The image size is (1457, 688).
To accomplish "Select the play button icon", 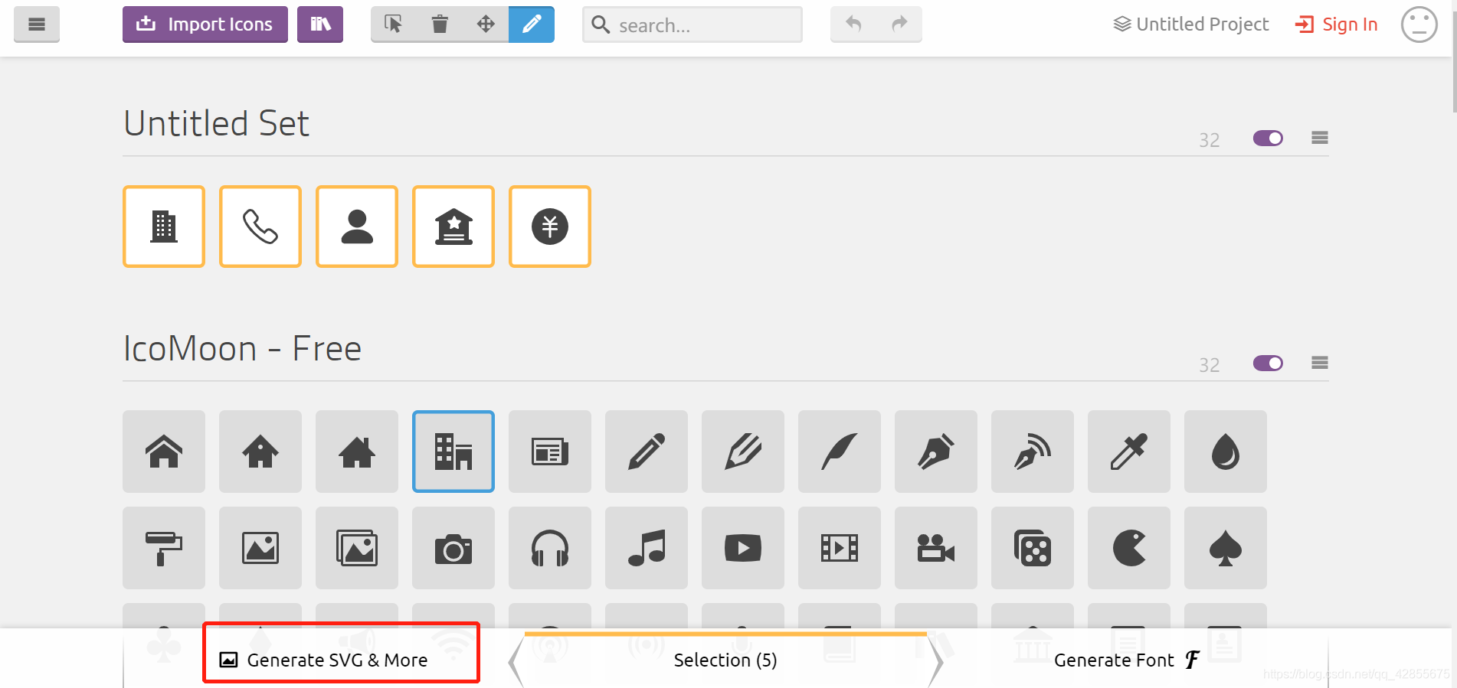I will pos(743,548).
